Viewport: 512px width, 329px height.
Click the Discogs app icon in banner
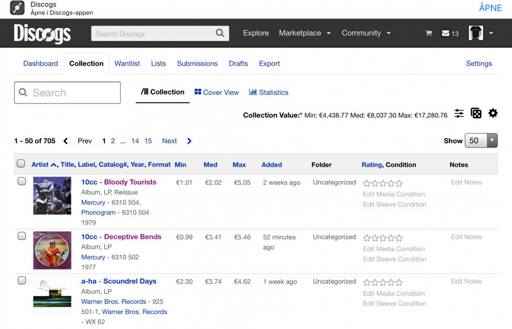[x=17, y=8]
